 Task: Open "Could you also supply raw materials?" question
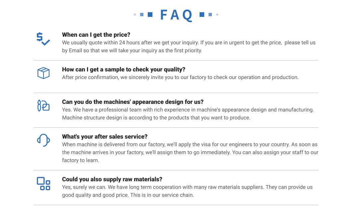point(112,179)
